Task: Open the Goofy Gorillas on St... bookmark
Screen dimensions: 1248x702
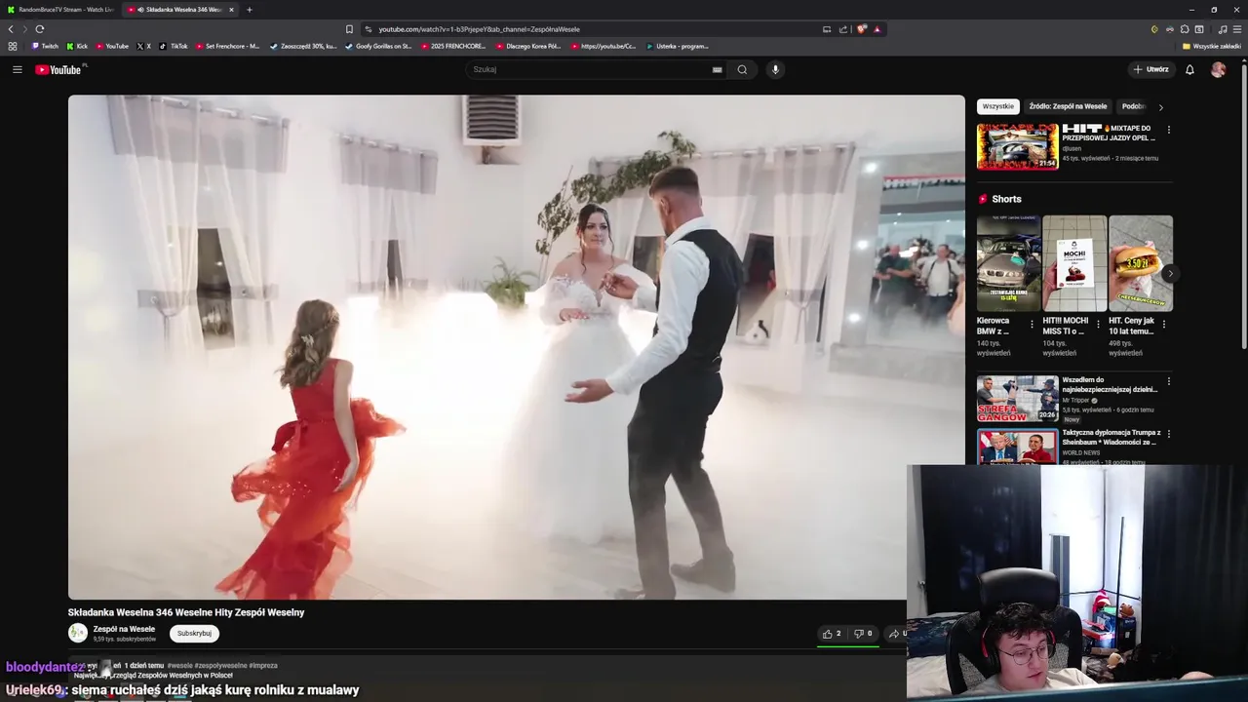Action: tap(379, 46)
